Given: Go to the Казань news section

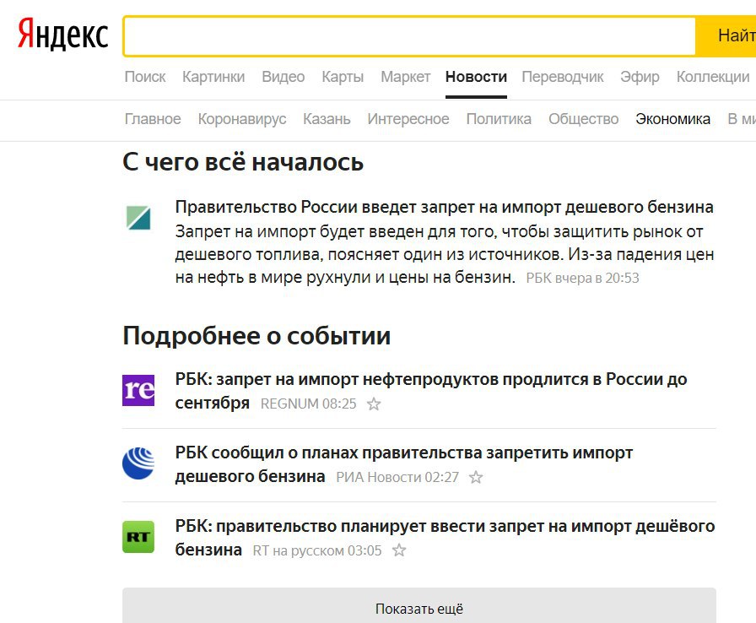Looking at the screenshot, I should coord(327,119).
